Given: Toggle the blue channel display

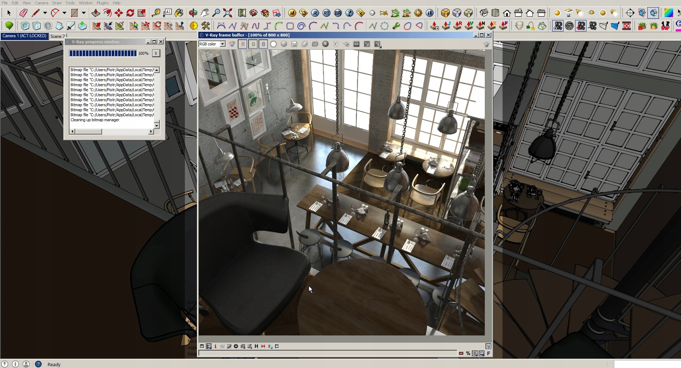Looking at the screenshot, I should [264, 44].
